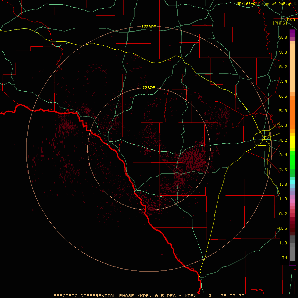
Task: Click the 1.0 value on the color scale
Action: 283,199
